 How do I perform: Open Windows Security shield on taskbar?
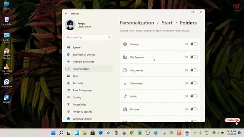pos(101,133)
